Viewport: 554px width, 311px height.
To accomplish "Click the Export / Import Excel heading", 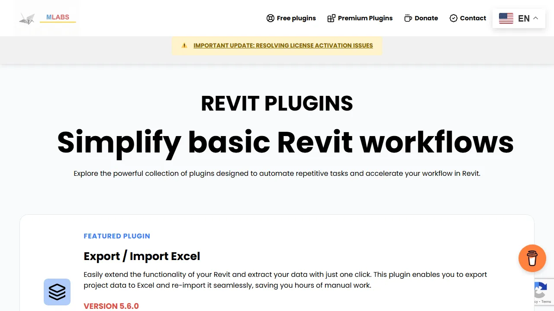I will tap(142, 256).
